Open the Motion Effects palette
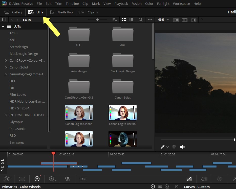Image resolution: width=236 pixels, height=189 pixels. tap(83, 179)
